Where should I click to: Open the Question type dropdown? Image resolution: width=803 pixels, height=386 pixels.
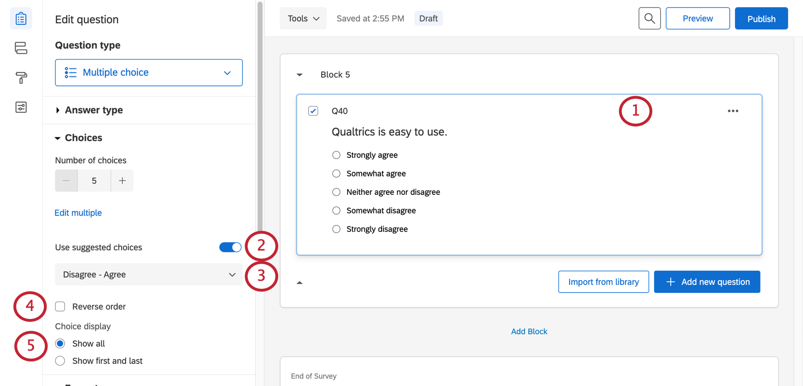click(x=148, y=72)
